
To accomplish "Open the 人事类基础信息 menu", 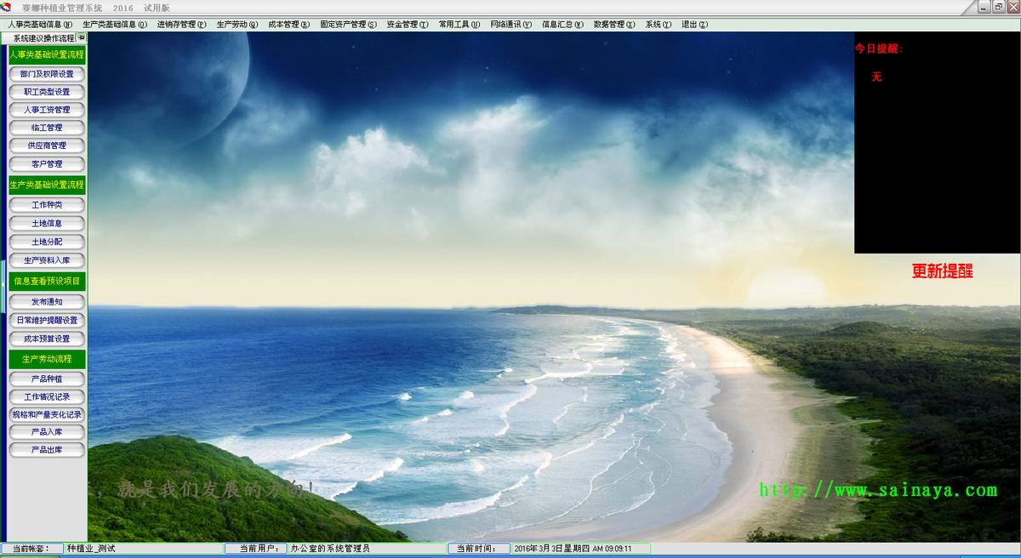I will point(40,25).
